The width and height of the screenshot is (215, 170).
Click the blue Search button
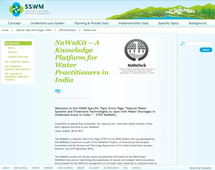click(206, 50)
